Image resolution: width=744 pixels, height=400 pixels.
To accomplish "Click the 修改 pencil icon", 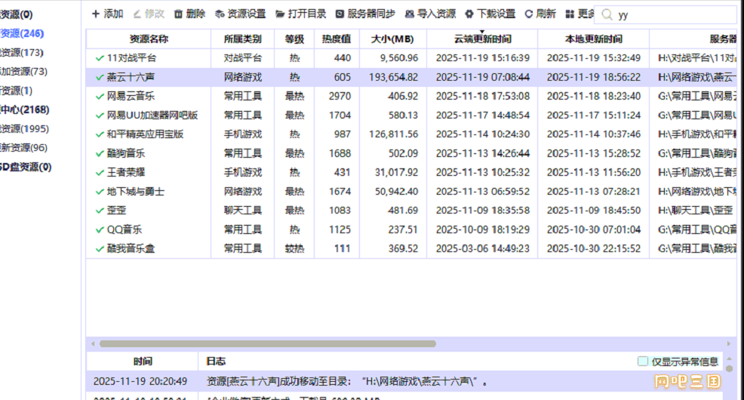I will click(137, 14).
